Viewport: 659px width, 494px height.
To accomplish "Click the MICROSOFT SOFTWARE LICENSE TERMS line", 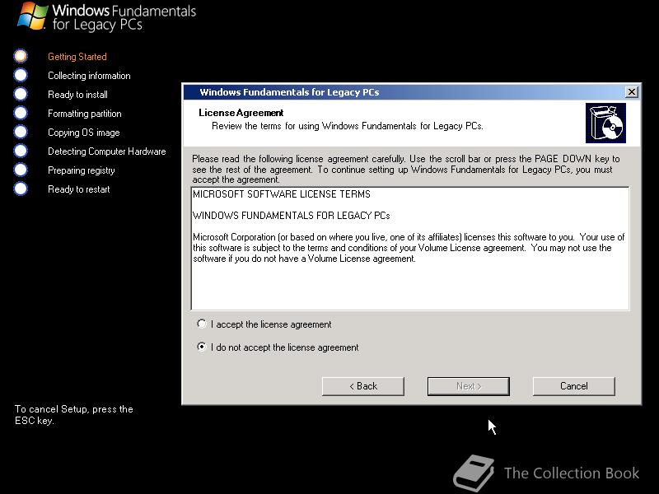I will [282, 194].
